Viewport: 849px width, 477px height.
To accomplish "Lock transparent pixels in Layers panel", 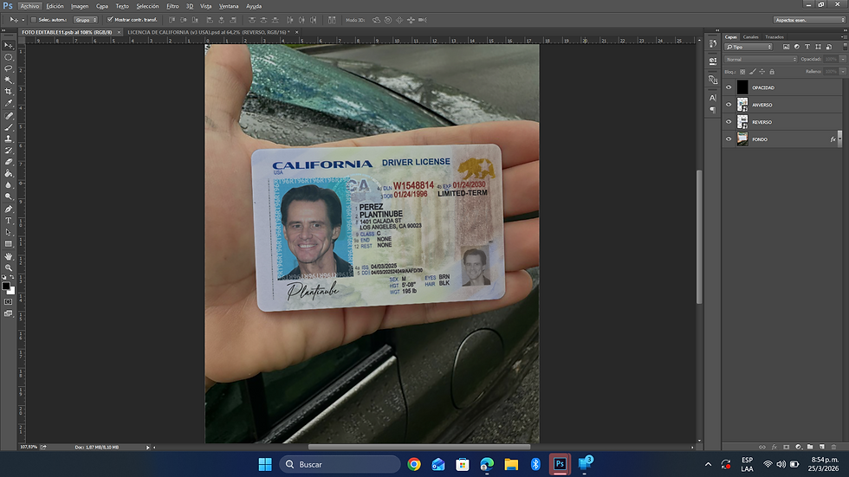I will point(742,71).
